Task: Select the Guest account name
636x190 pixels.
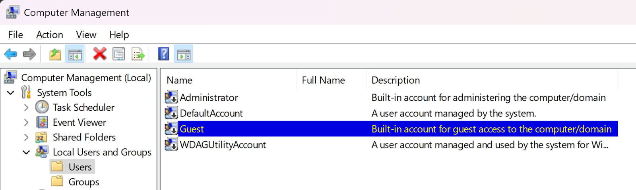Action: 192,129
